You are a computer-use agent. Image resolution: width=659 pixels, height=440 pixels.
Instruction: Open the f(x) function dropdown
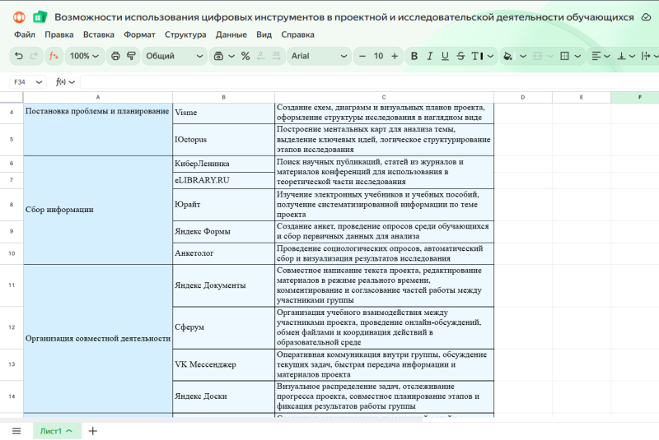(65, 81)
